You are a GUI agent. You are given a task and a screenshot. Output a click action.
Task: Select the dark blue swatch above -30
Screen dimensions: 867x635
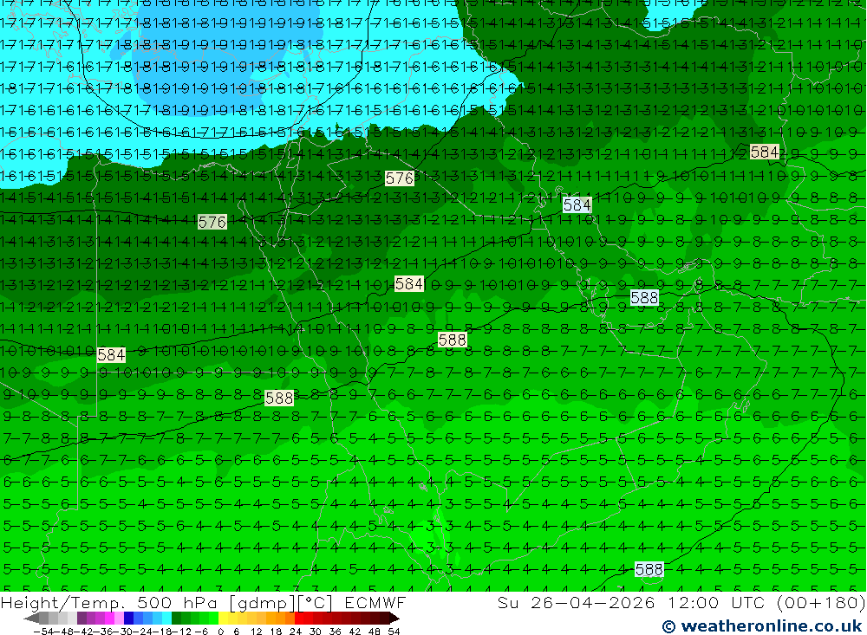click(x=128, y=619)
